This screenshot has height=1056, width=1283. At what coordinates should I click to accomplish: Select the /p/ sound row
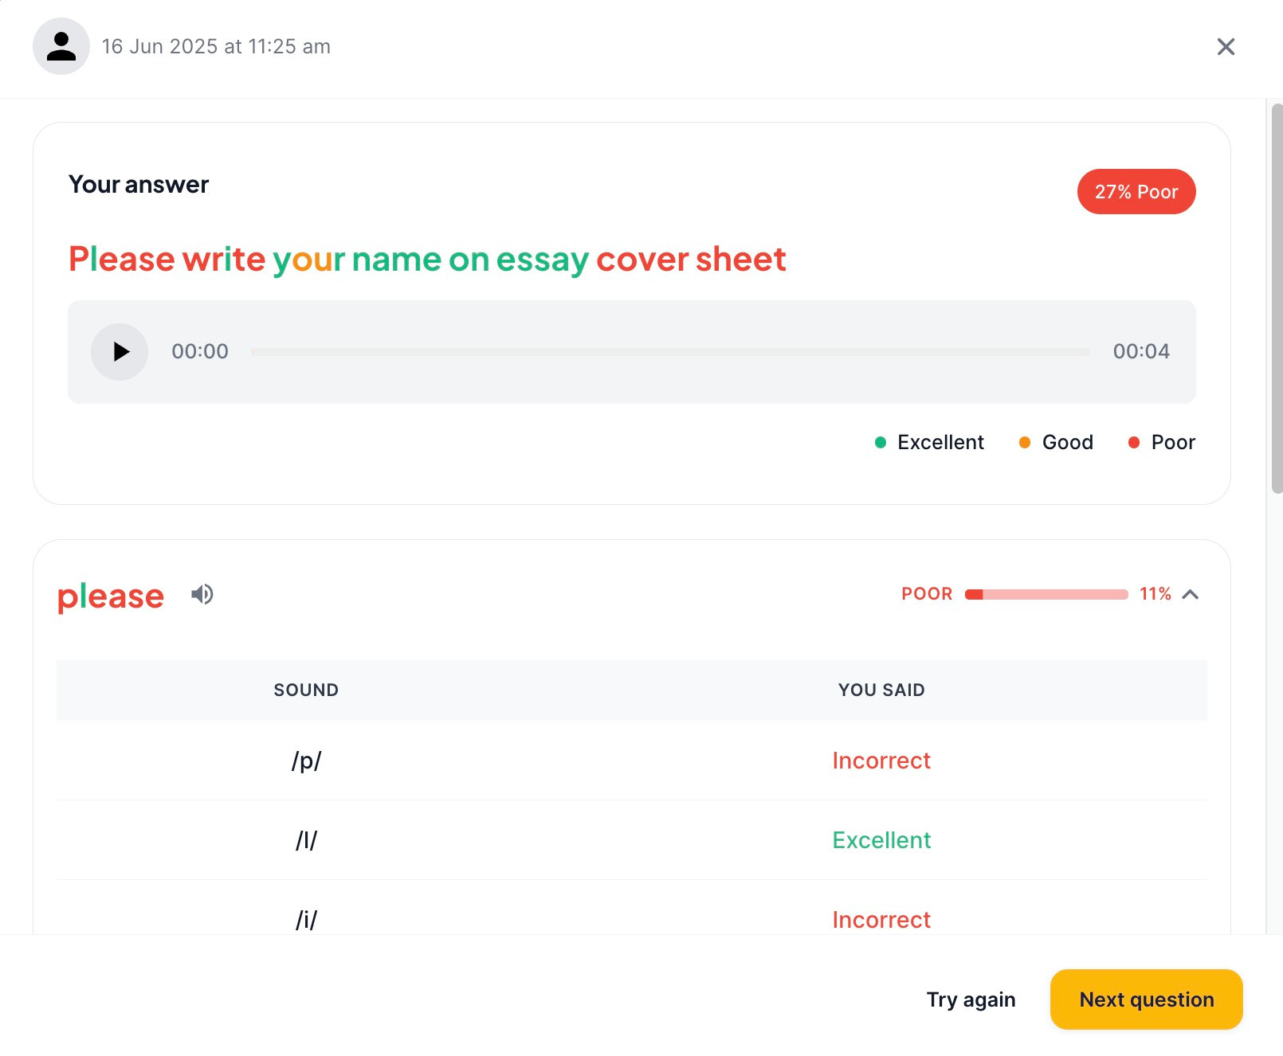pos(631,761)
